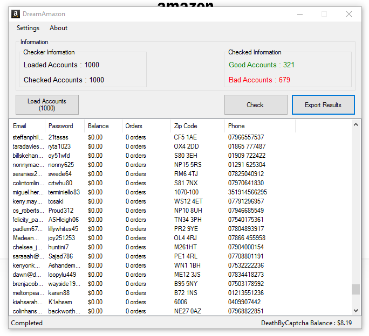This screenshot has height=336, width=369.
Task: Select the miguel.her... email entry
Action: coord(28,192)
